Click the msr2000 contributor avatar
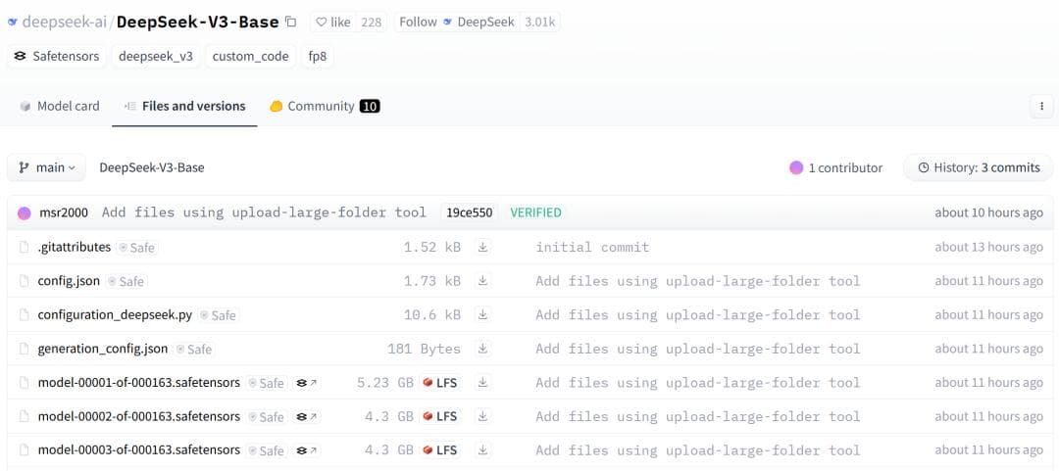 (25, 212)
